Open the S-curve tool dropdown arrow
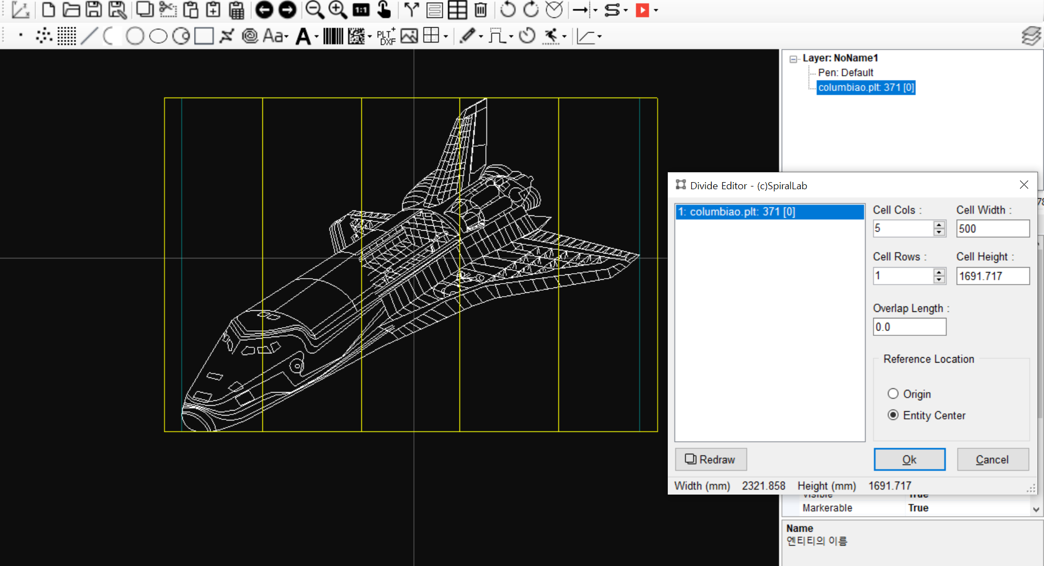The image size is (1044, 566). point(625,10)
